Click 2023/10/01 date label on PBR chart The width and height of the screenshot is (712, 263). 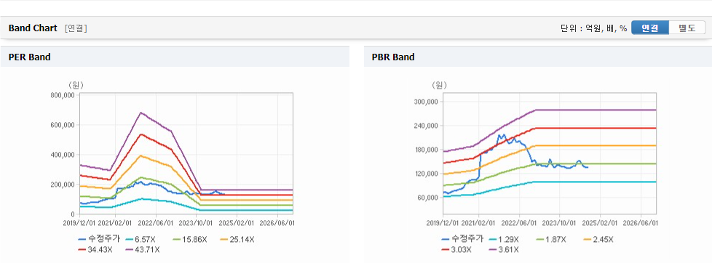(x=560, y=223)
